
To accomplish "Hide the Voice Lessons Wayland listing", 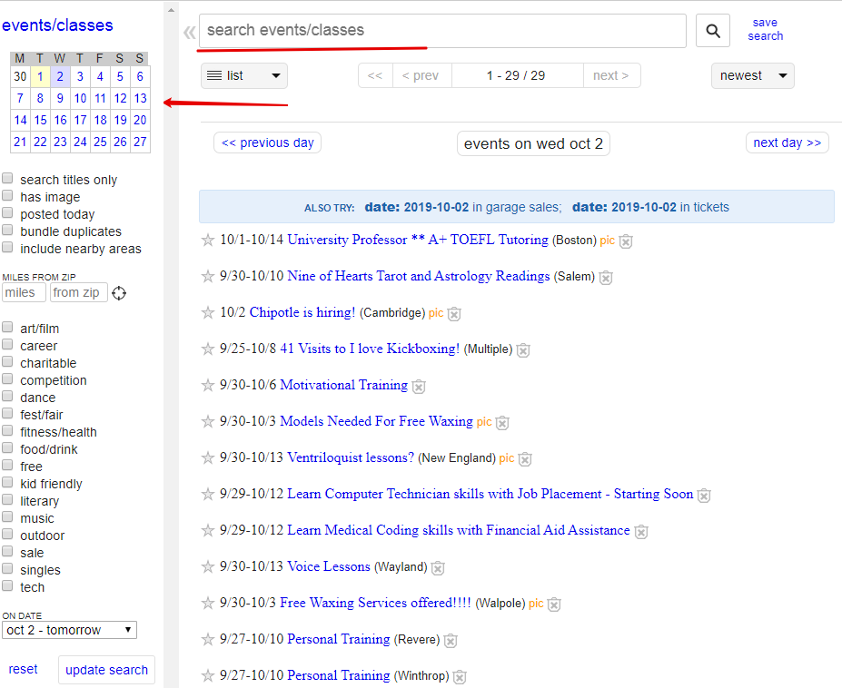I will point(438,568).
